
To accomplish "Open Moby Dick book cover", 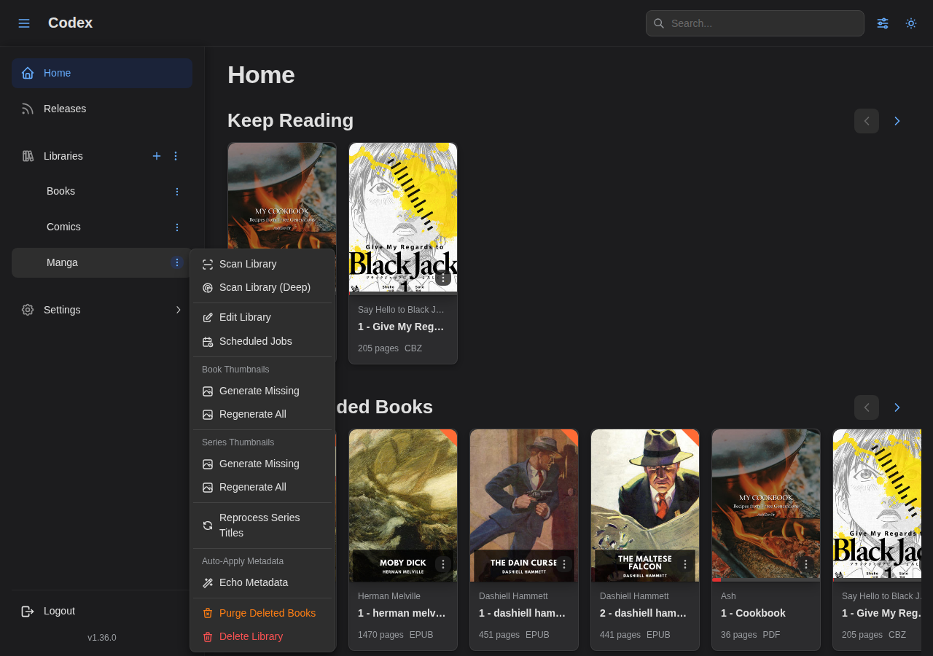I will click(x=403, y=505).
